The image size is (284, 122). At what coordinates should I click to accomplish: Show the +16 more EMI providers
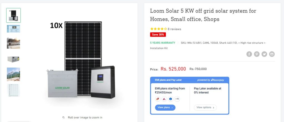coord(177,99)
